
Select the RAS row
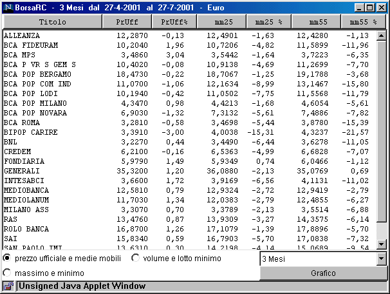[189, 219]
